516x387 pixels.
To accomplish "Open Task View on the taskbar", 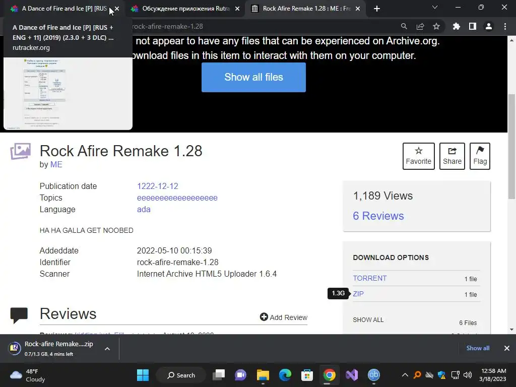I will point(219,375).
